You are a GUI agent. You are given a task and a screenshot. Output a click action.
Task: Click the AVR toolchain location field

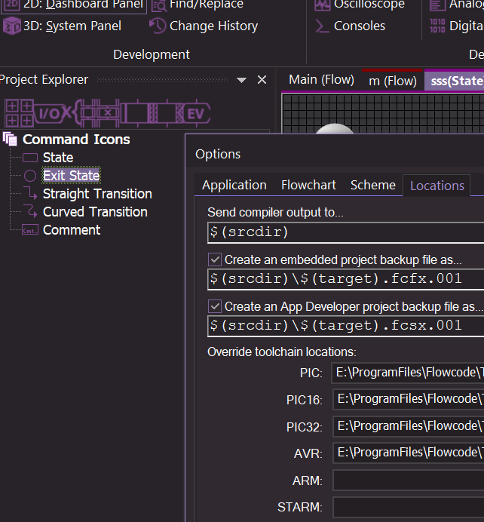409,453
